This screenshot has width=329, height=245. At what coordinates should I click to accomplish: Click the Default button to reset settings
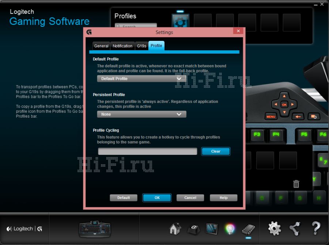[x=124, y=198]
